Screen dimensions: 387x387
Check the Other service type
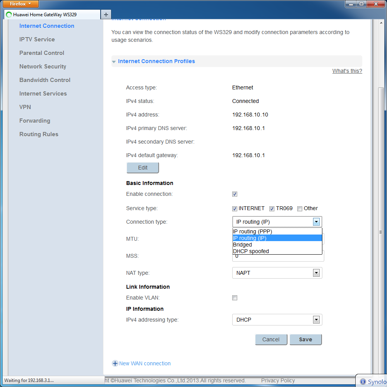pos(300,209)
